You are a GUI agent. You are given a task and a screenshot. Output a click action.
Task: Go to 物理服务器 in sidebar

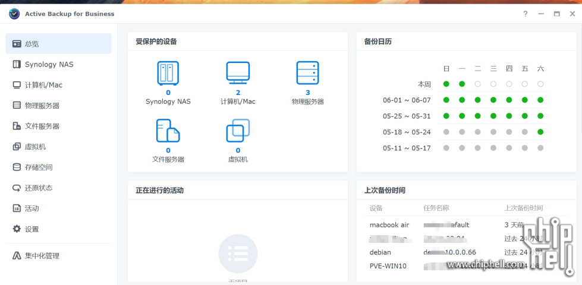tap(58, 106)
